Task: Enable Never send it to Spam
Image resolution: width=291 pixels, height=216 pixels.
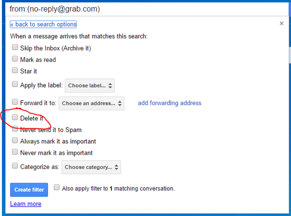Action: [15, 129]
